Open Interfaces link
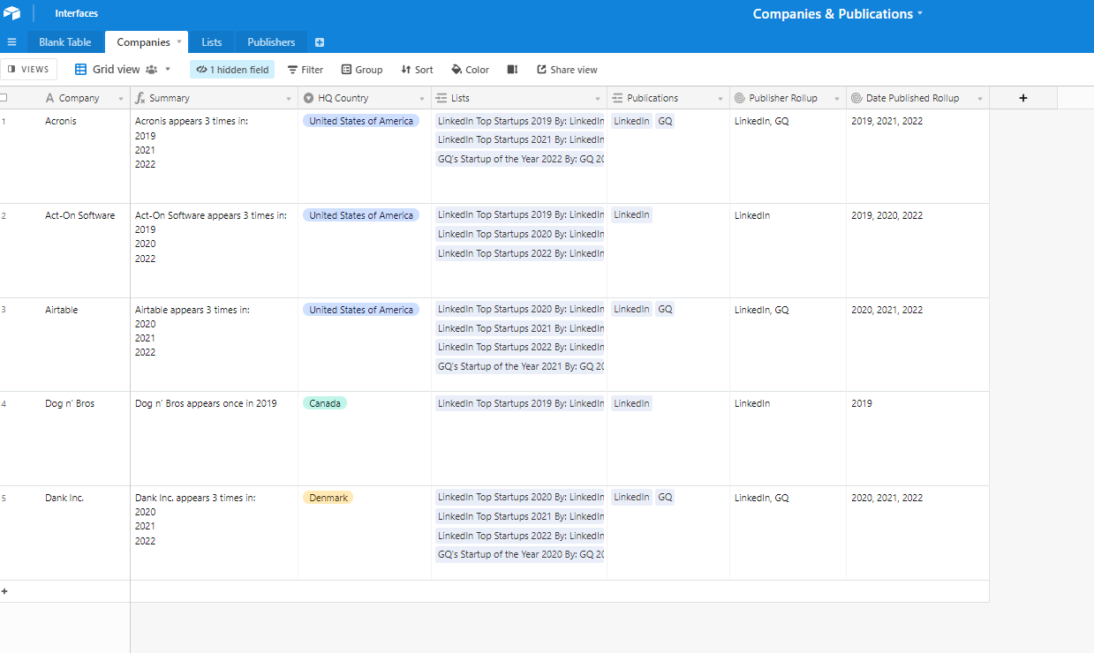Image resolution: width=1094 pixels, height=653 pixels. click(77, 13)
